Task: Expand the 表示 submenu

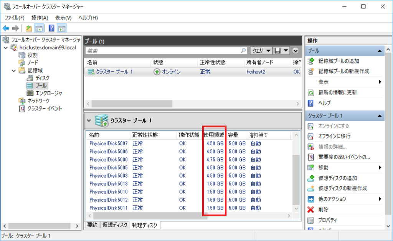Action: tap(380, 82)
